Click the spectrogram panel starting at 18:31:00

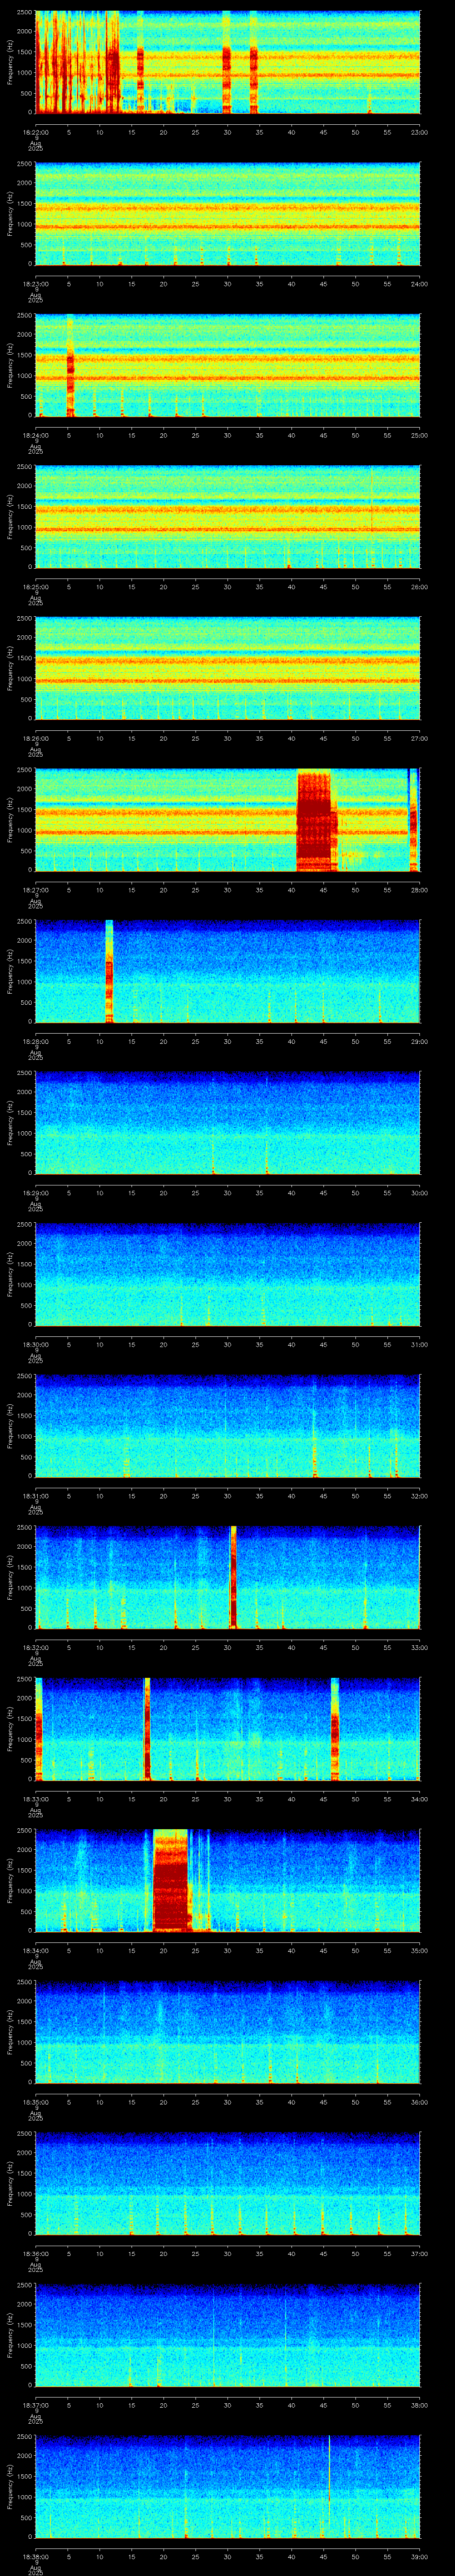coord(227,1426)
